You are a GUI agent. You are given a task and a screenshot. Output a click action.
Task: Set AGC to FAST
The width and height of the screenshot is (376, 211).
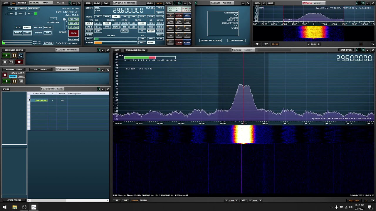(151, 39)
